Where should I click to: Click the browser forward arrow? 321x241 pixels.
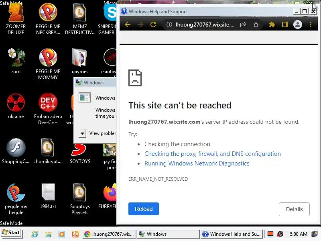[140, 25]
